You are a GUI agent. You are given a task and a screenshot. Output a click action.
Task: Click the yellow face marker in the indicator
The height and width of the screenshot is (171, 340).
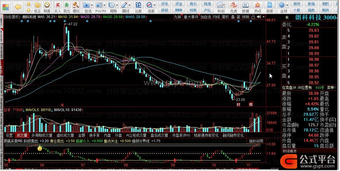tap(40, 148)
